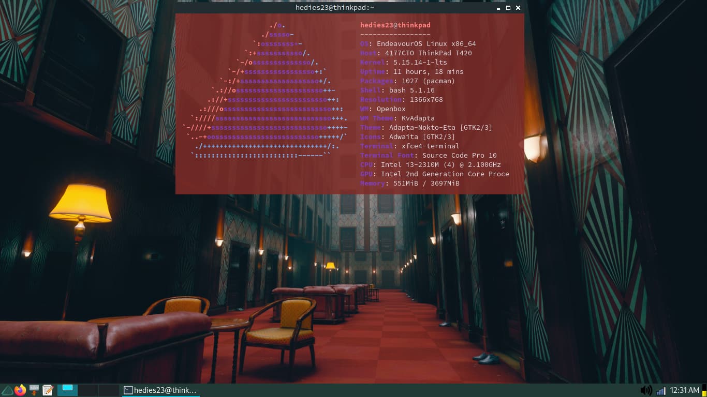
Task: Click the pink hedies23@thinkpad header in neofetch
Action: [x=395, y=25]
